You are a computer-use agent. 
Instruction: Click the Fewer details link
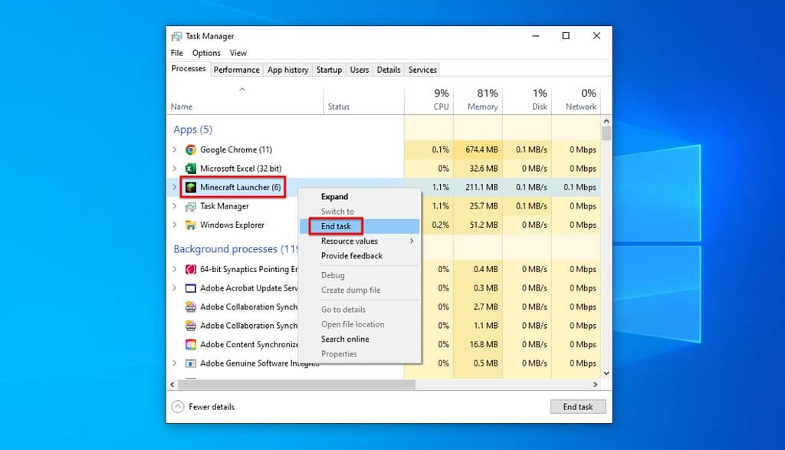tap(212, 407)
